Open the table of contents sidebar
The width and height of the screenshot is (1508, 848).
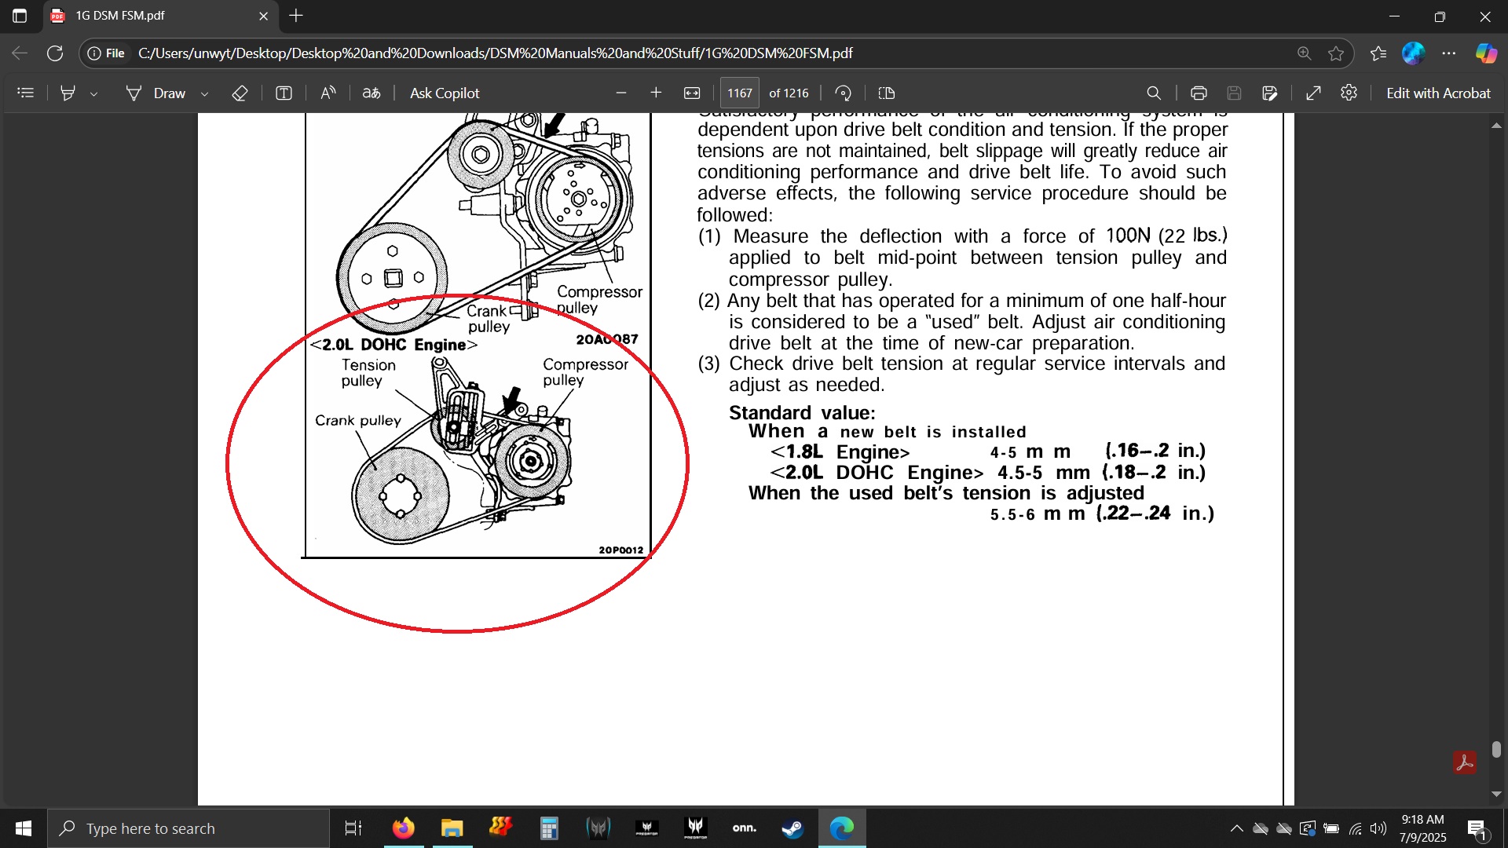pos(25,93)
